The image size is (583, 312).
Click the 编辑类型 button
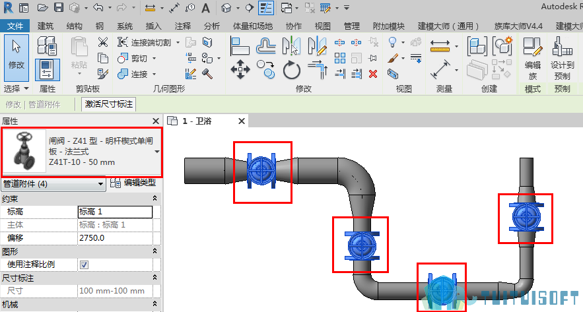click(133, 183)
